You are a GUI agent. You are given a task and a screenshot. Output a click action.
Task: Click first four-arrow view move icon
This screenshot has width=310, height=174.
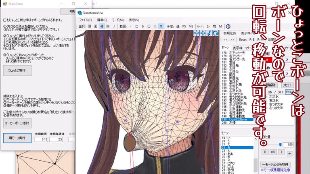point(197,33)
